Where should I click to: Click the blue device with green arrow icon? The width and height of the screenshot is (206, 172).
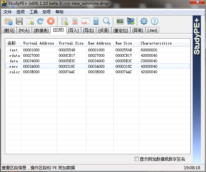[131, 21]
